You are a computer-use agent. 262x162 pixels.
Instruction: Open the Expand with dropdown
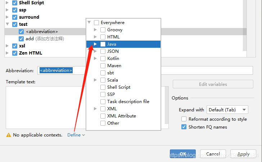click(227, 110)
